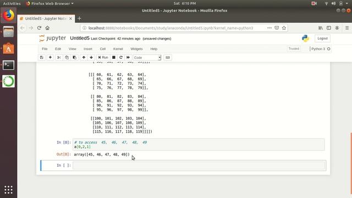The height and width of the screenshot is (198, 352).
Task: Click the Python logo icon
Action: [305, 38]
